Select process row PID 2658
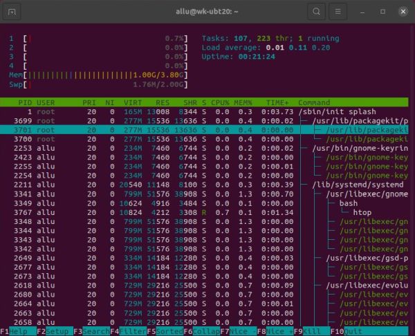Viewport: 415px width, 336px height. click(204, 322)
